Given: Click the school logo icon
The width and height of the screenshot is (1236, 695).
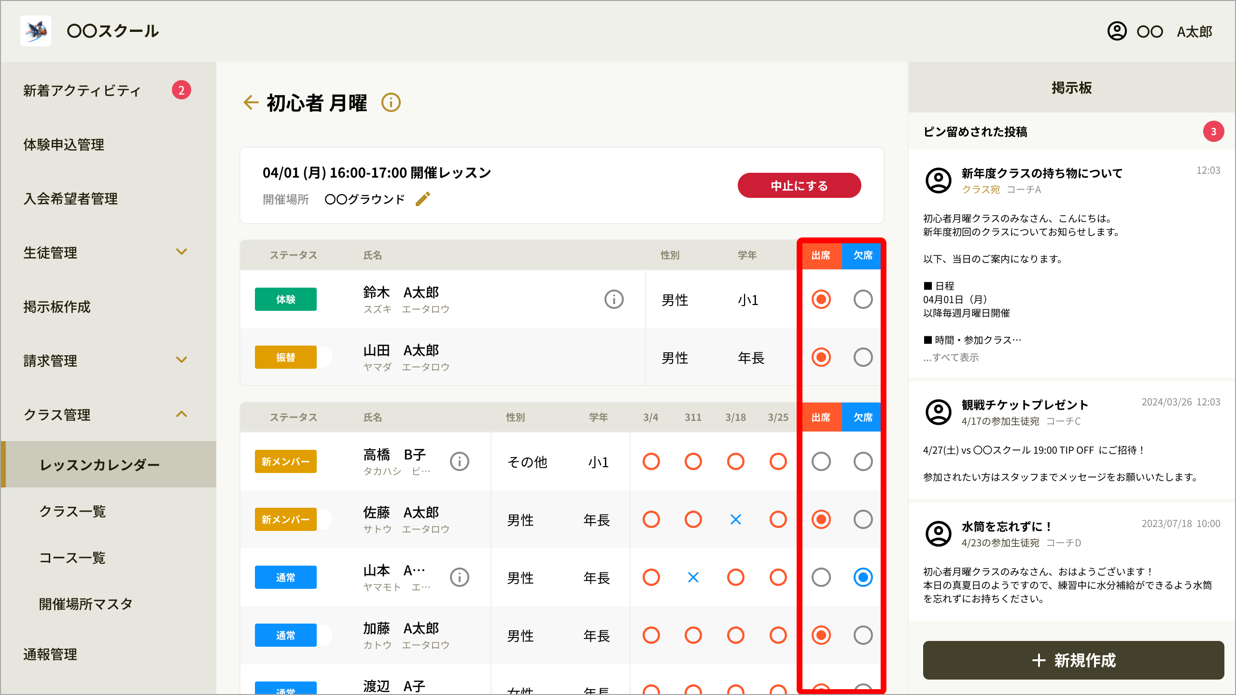Looking at the screenshot, I should click(36, 31).
